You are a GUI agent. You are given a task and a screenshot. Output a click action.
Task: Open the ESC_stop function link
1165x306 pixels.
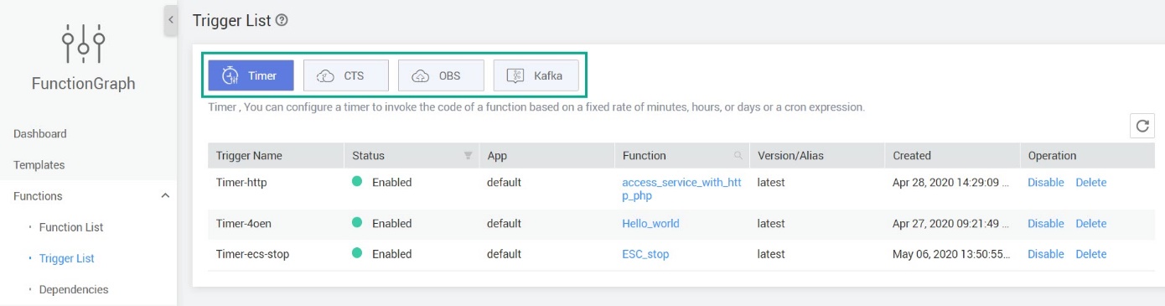(645, 254)
